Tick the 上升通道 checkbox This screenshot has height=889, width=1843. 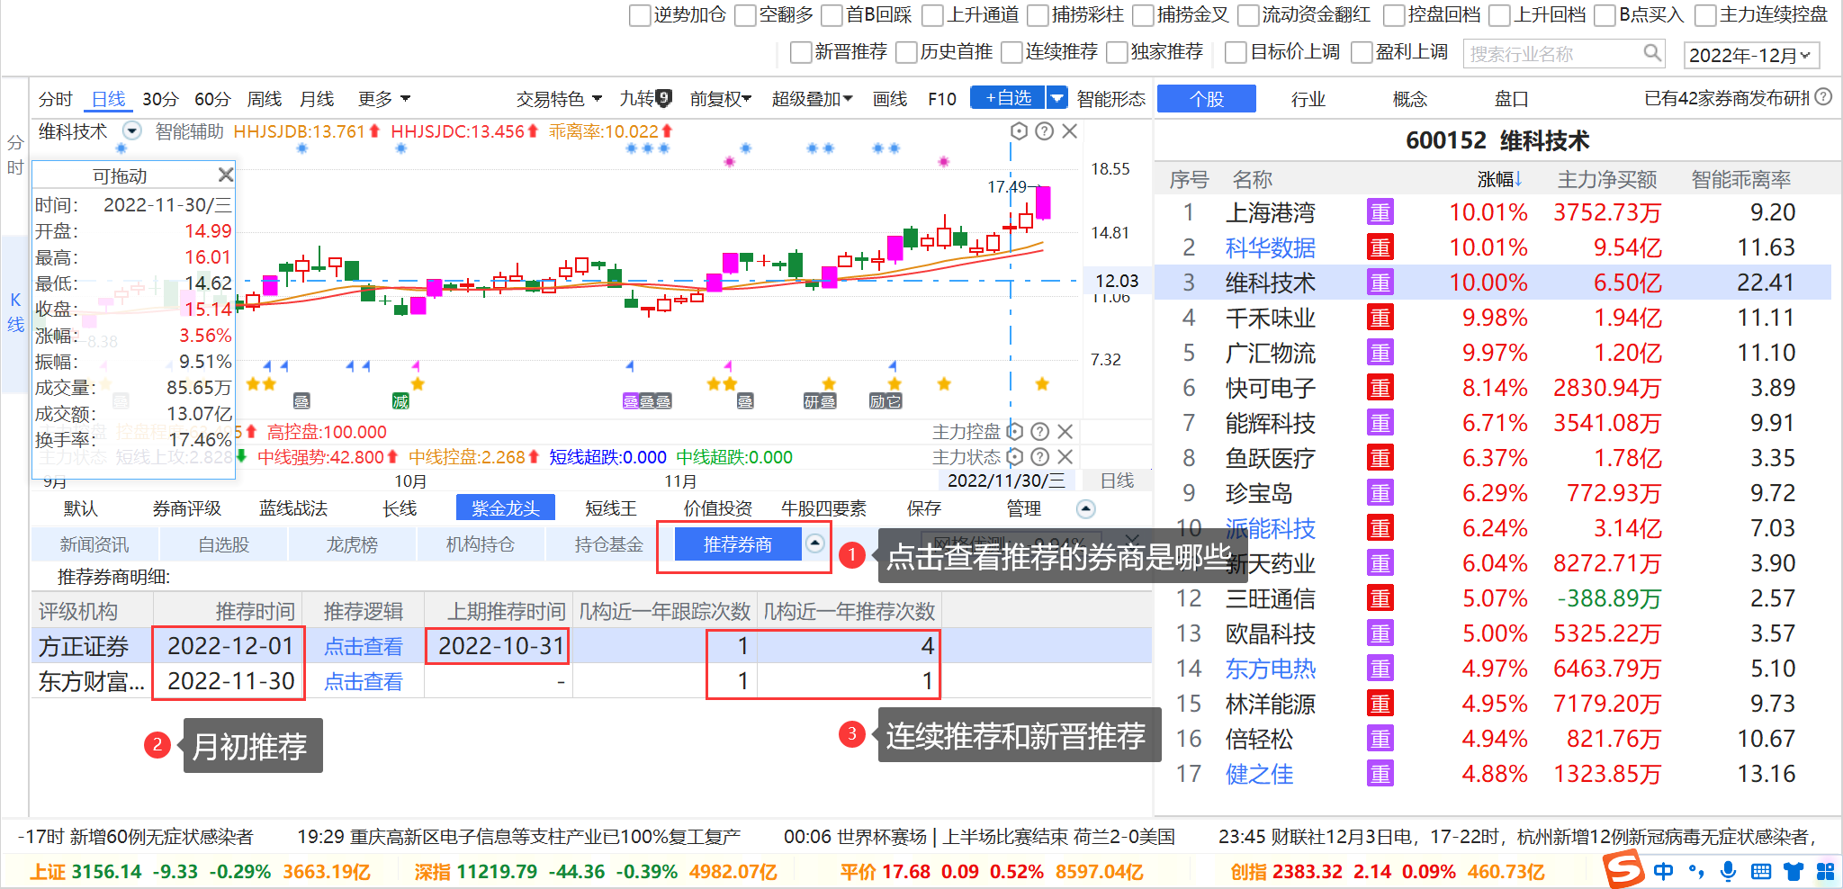933,15
